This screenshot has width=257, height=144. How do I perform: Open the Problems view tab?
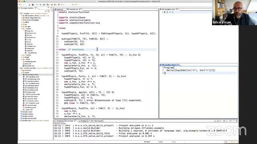coord(59,121)
